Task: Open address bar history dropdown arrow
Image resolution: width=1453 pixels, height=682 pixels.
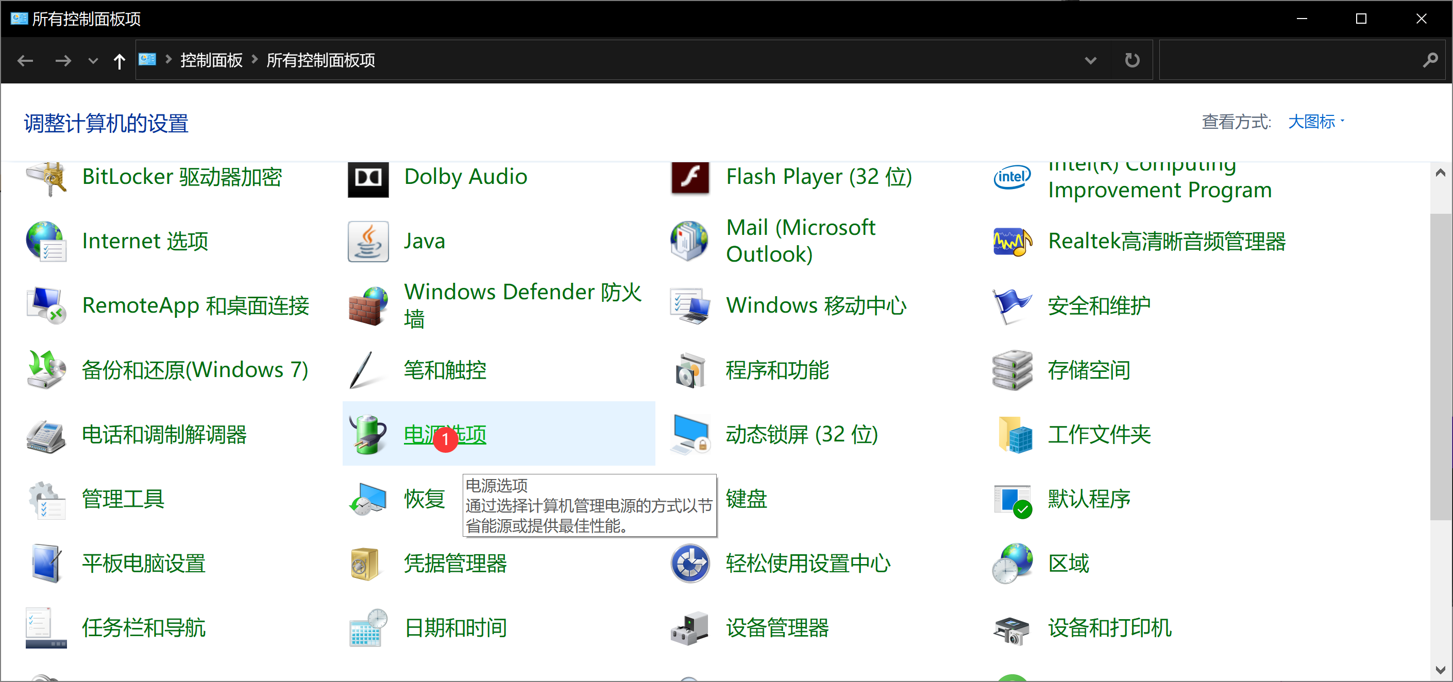Action: [1090, 60]
